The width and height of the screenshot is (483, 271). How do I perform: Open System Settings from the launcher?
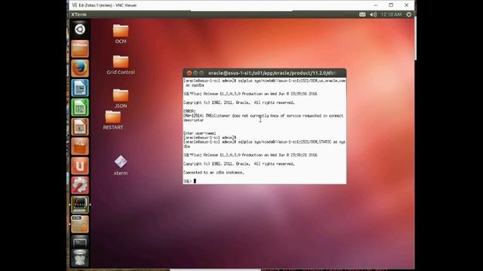click(x=80, y=185)
